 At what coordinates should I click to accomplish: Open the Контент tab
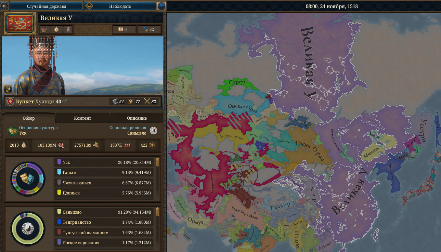coord(83,118)
